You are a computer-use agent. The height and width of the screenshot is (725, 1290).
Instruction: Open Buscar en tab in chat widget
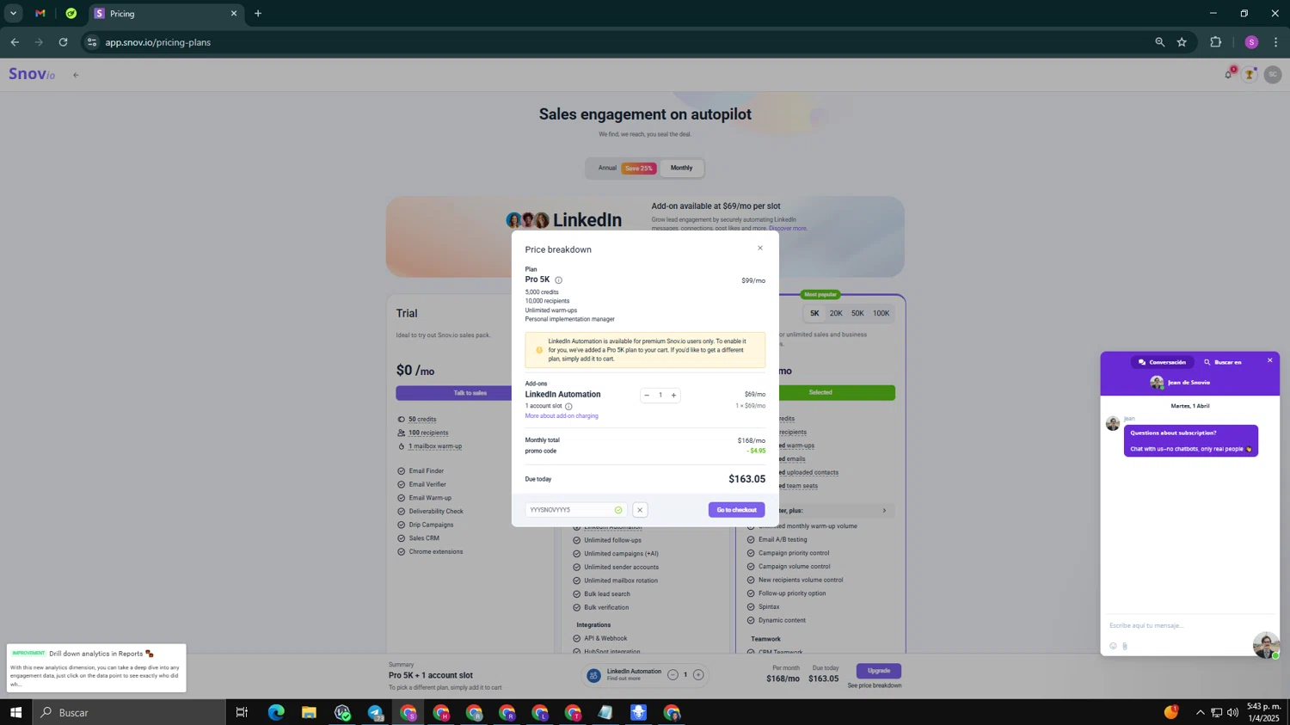pos(1223,363)
